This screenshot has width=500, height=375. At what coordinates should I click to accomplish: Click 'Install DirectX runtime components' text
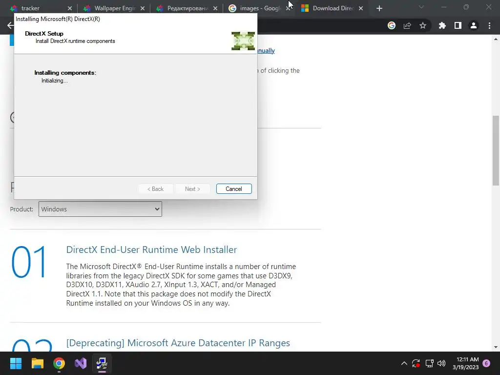(x=75, y=41)
